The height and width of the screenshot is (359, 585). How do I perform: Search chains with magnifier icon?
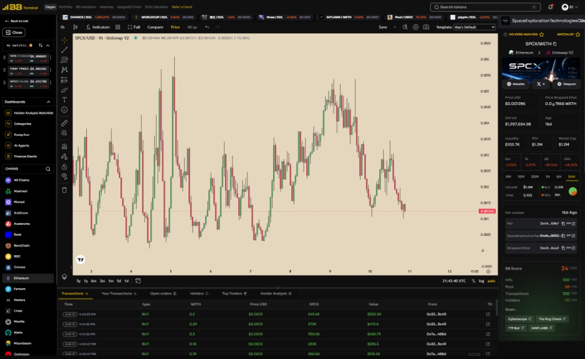48,169
